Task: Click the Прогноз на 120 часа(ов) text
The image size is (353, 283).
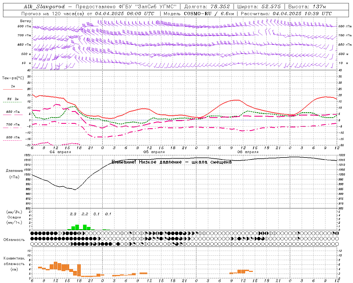Action: (x=53, y=14)
